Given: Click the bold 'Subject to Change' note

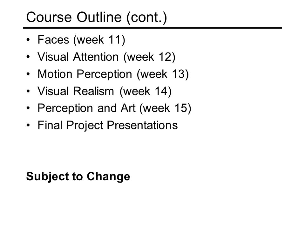Looking at the screenshot, I should (78, 177).
